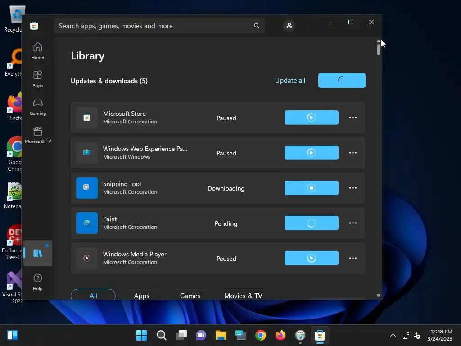Open the Apps section in the sidebar
The image size is (461, 346).
point(38,79)
